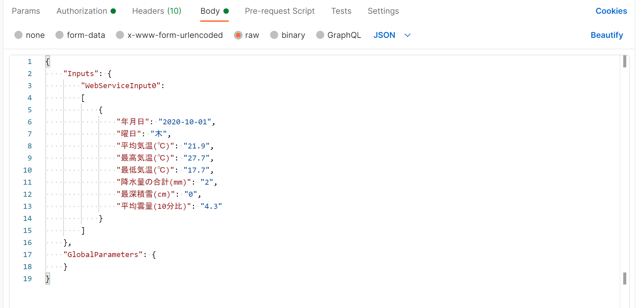This screenshot has height=308, width=636.
Task: Click the "GlobalParameters" key
Action: point(103,255)
